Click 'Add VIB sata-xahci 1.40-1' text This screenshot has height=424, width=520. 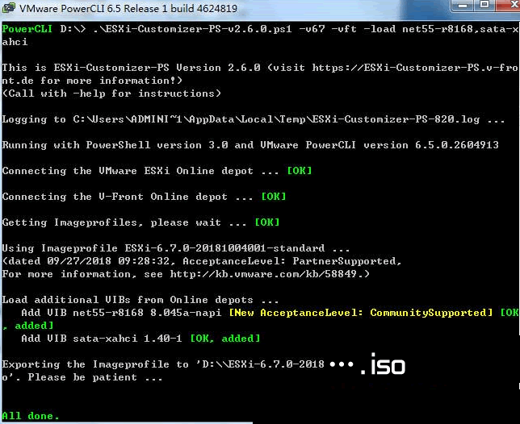pos(102,339)
